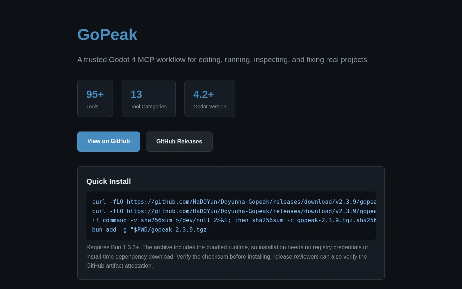Click the Quick Install heading
This screenshot has height=289, width=462.
pyautogui.click(x=109, y=181)
